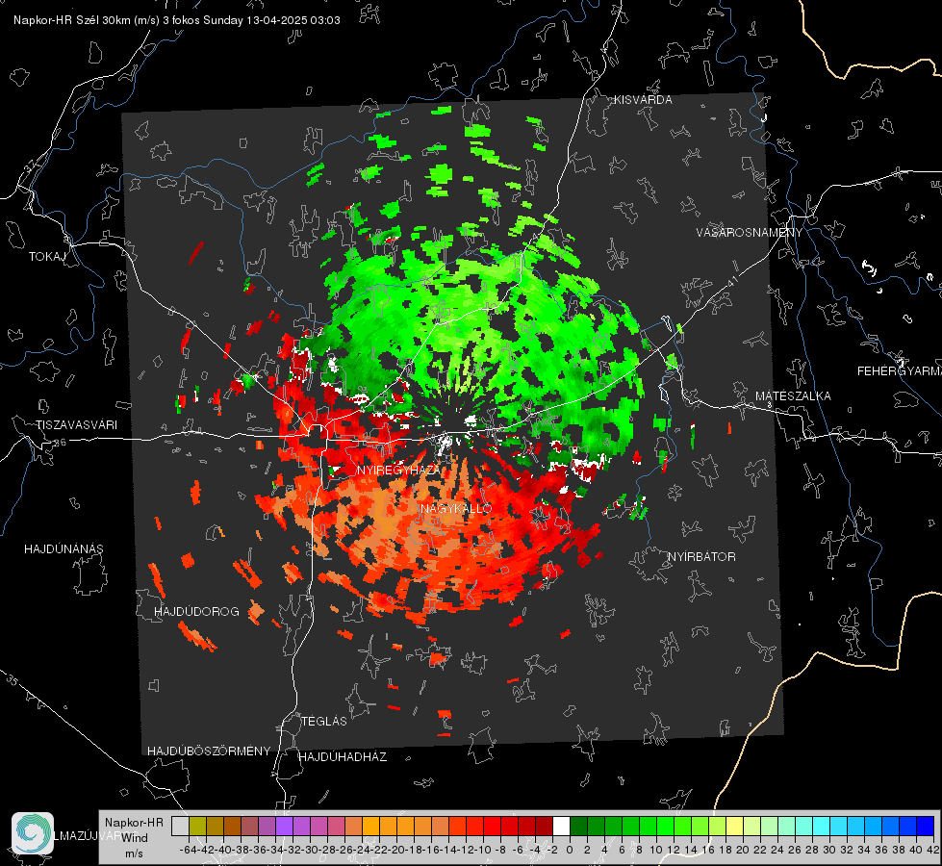The image size is (942, 866).
Task: Click the legend value '0'
Action: [x=570, y=850]
